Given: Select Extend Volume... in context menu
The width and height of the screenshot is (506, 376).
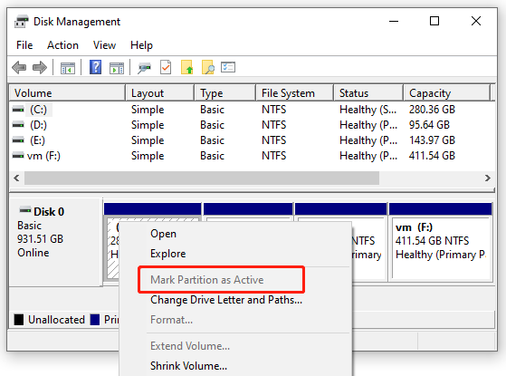Looking at the screenshot, I should [x=190, y=346].
